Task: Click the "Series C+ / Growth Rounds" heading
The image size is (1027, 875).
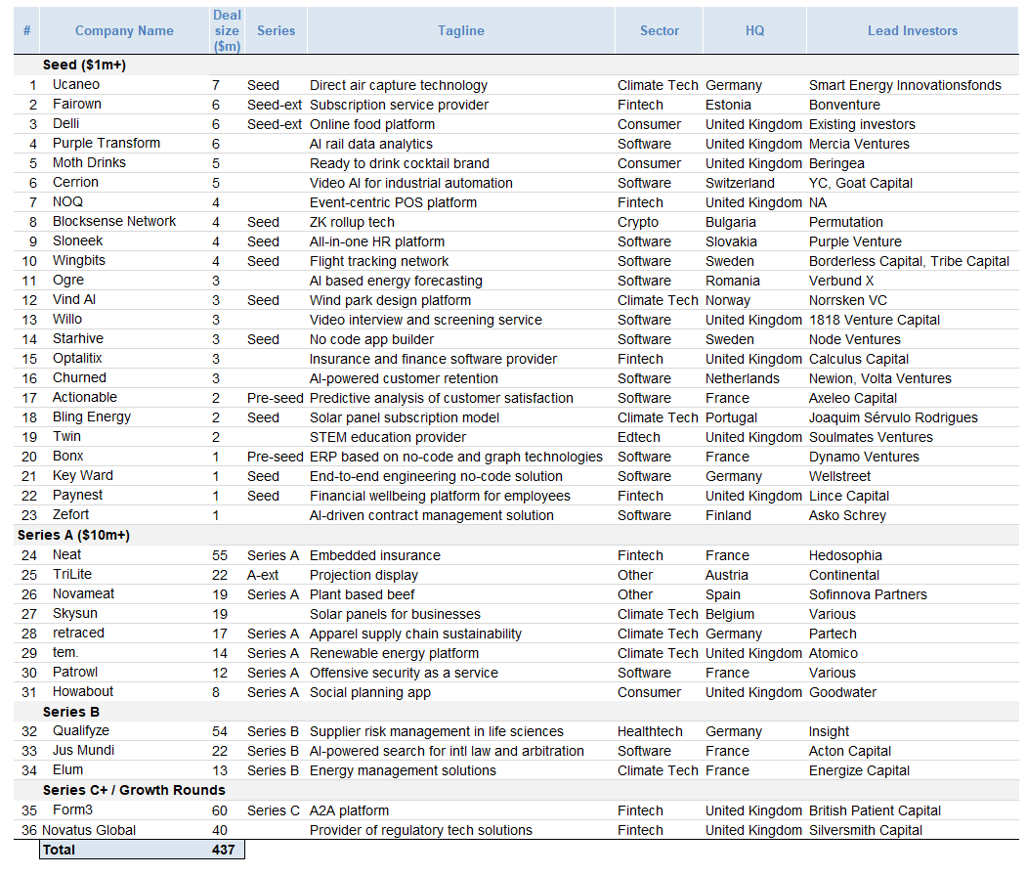Action: click(134, 791)
